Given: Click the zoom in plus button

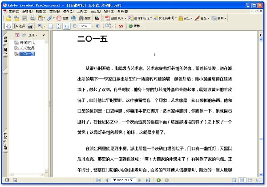Looking at the screenshot, I should (x=98, y=26).
